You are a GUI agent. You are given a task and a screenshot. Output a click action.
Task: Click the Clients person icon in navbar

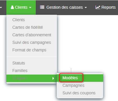click(x=12, y=7)
